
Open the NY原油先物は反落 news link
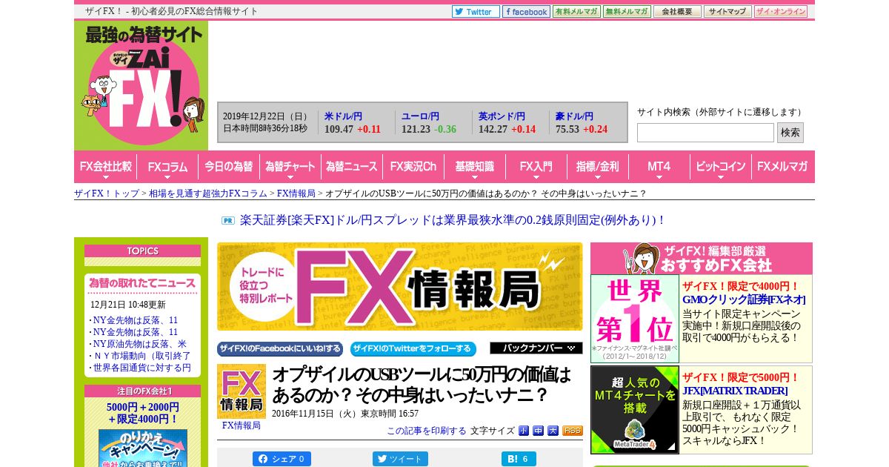click(139, 344)
